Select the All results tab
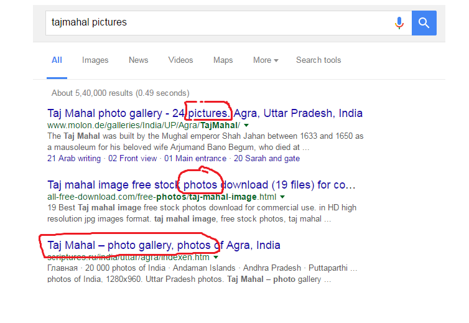Image resolution: width=469 pixels, height=323 pixels. point(57,60)
